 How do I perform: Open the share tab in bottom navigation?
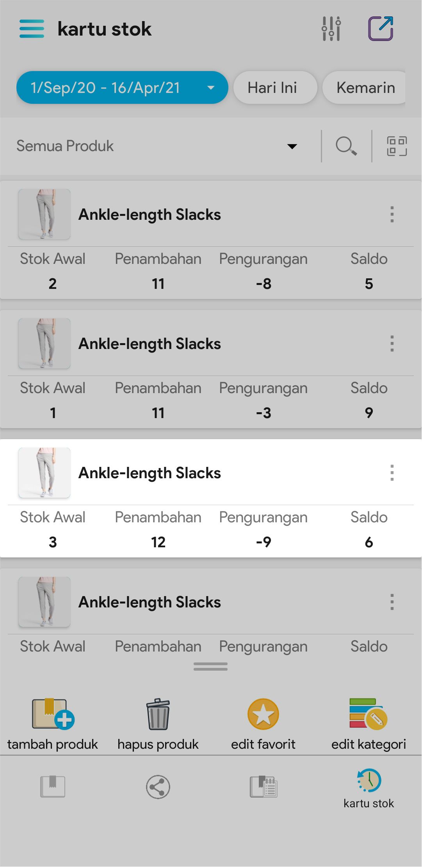pos(158,787)
